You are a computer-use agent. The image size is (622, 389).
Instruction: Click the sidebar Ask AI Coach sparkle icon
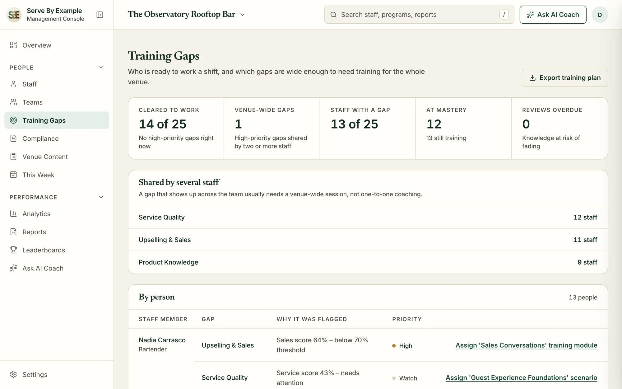(x=13, y=268)
